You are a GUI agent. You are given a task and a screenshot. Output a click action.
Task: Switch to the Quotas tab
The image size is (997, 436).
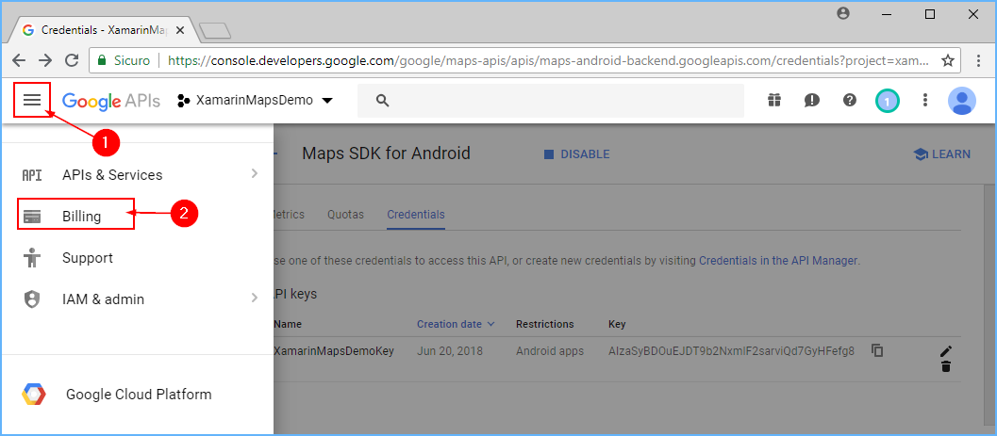click(x=345, y=215)
